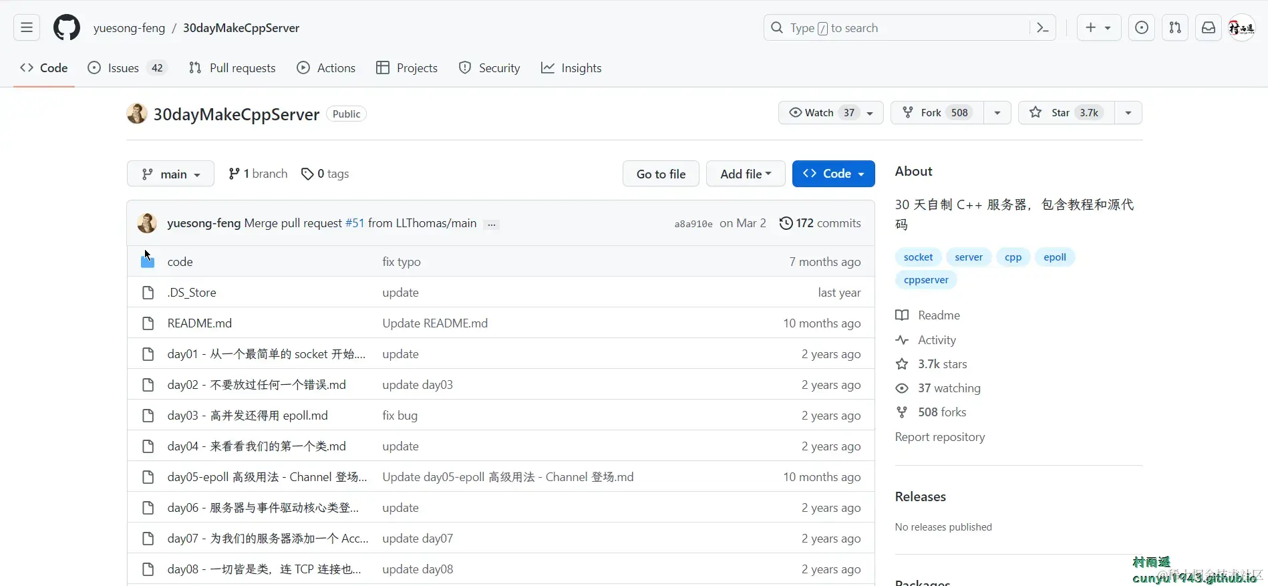1268x586 pixels.
Task: Select the cpp topic tag
Action: coord(1013,257)
